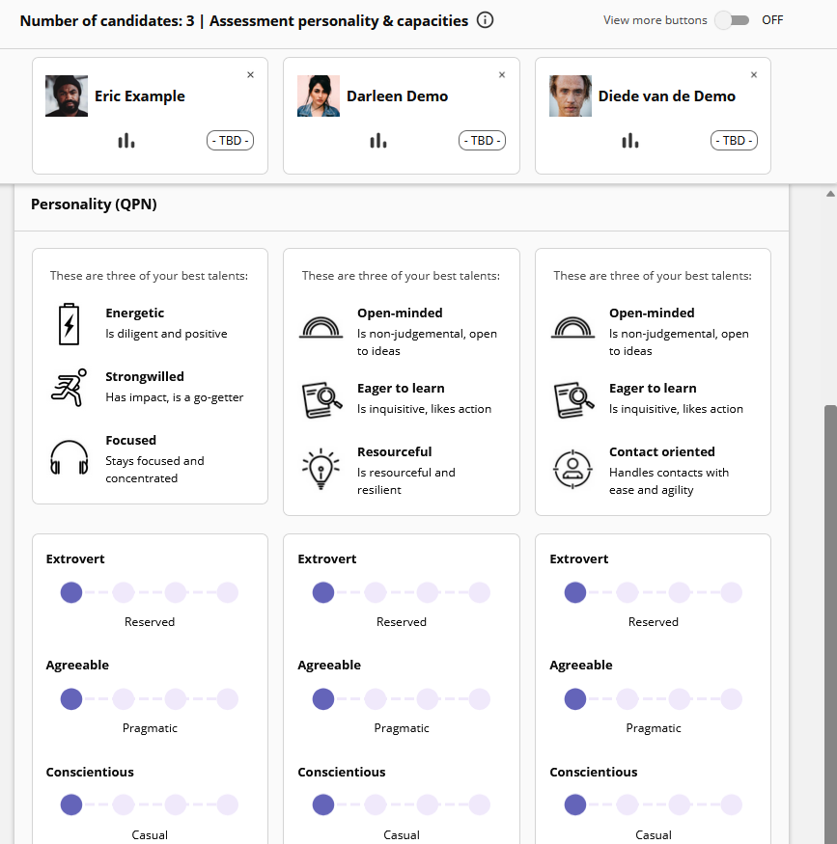The height and width of the screenshot is (844, 837).
Task: Click Eric's Focused headphones icon
Action: (x=69, y=458)
